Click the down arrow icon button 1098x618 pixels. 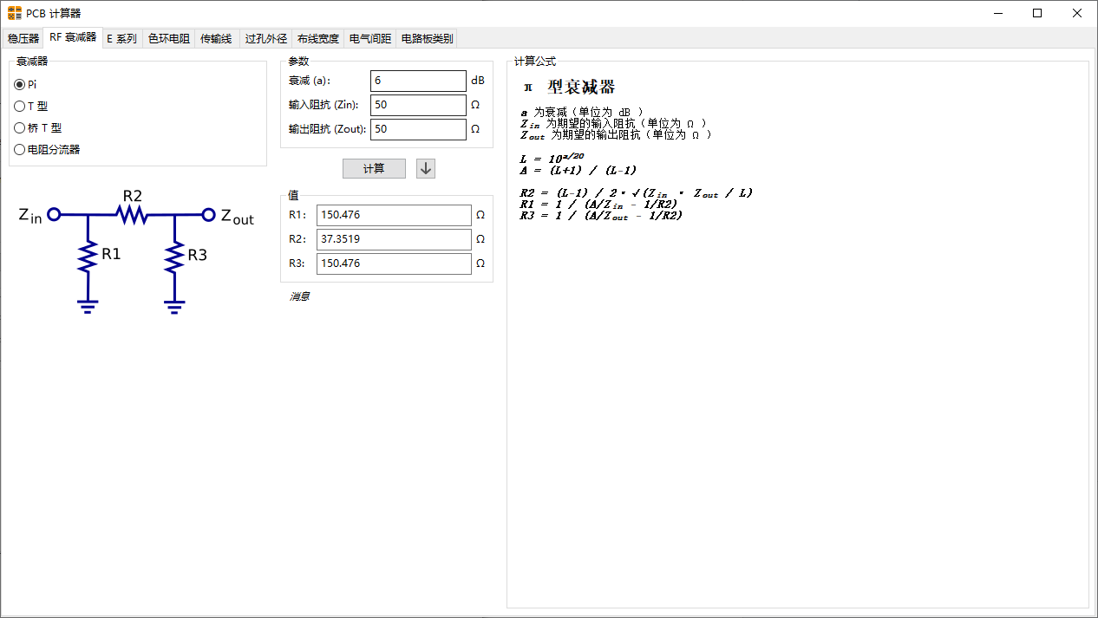click(x=425, y=168)
